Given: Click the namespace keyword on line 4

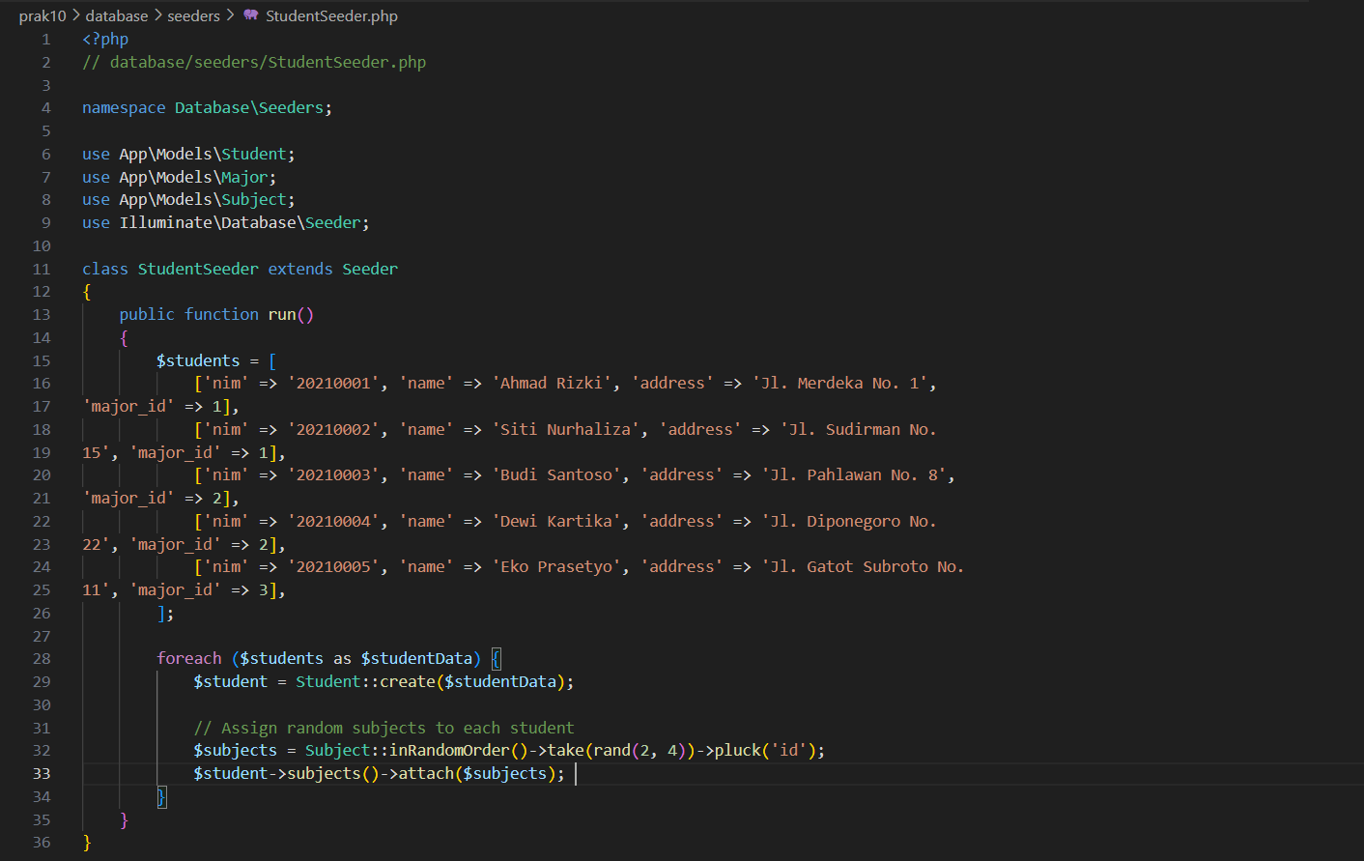Looking at the screenshot, I should [124, 108].
